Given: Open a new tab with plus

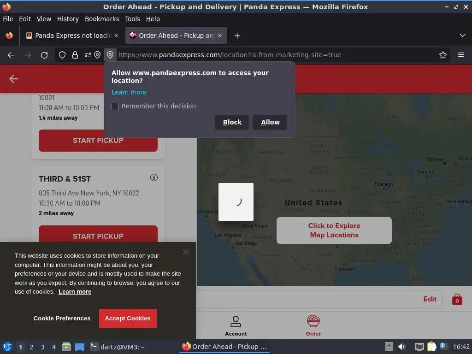Looking at the screenshot, I should (237, 36).
